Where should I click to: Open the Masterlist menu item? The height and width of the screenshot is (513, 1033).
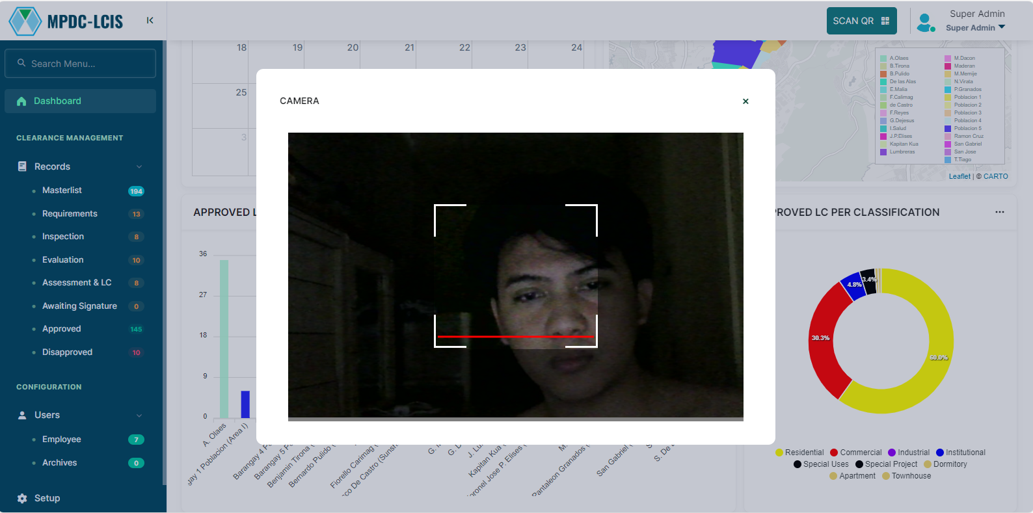pos(62,191)
